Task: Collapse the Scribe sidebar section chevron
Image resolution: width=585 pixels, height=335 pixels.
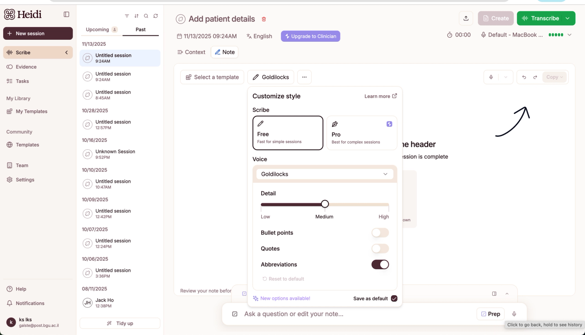Action: coord(67,52)
